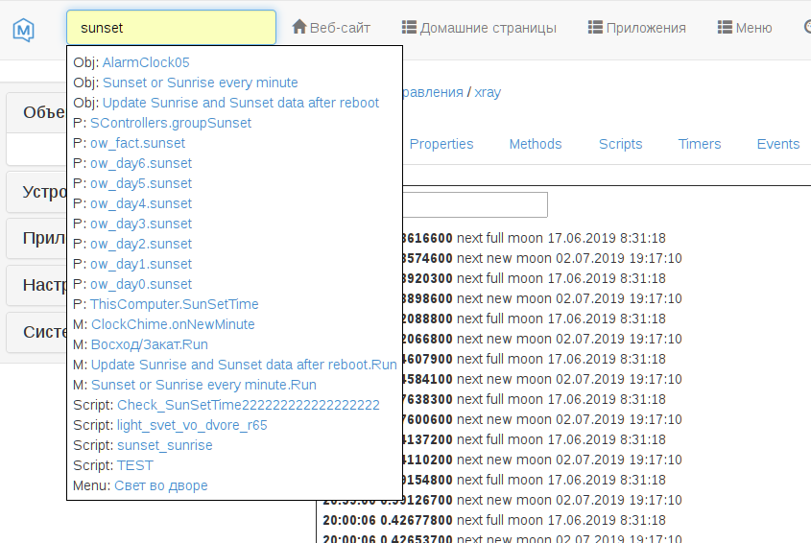Switch to the Properties tab
811x543 pixels.
click(x=441, y=144)
